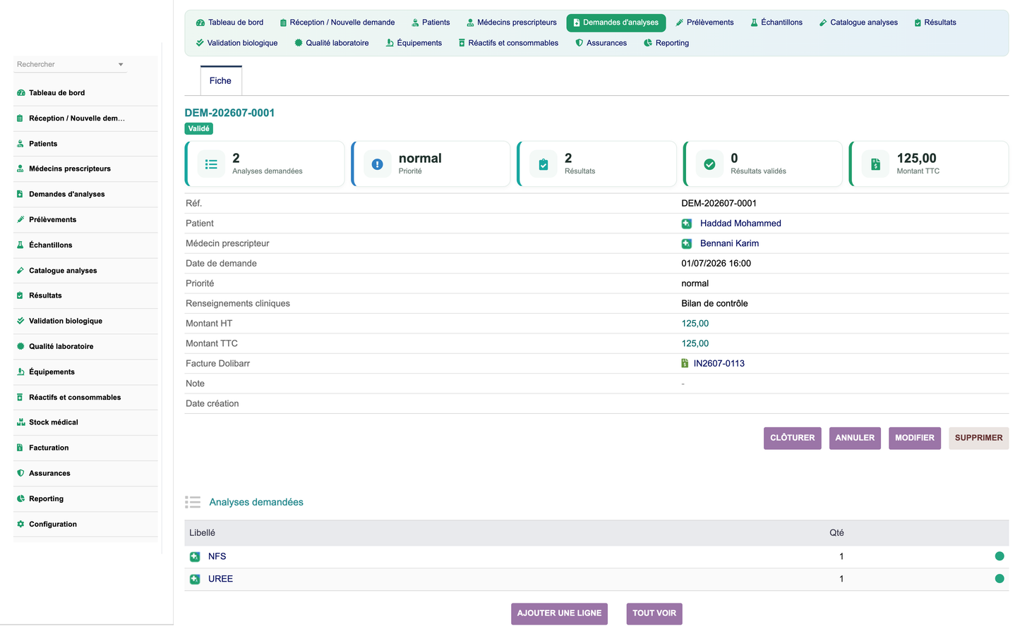Click the Priorité exclamation card icon
This screenshot has width=1020, height=631.
(377, 164)
